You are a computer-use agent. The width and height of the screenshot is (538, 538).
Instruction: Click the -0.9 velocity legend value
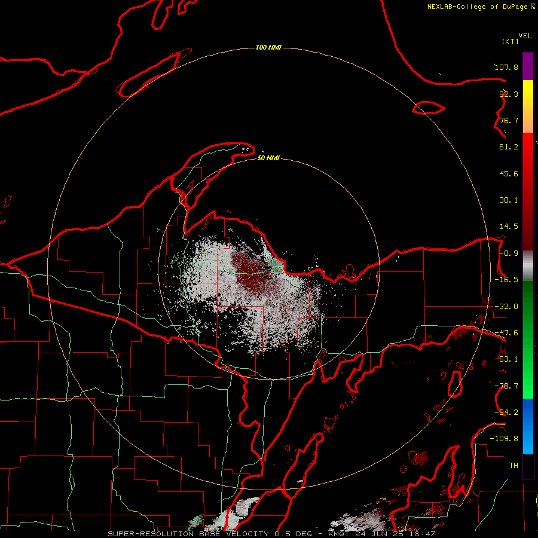[509, 253]
